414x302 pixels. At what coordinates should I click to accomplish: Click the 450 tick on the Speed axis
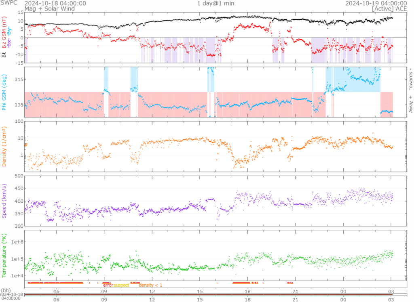tap(19, 188)
